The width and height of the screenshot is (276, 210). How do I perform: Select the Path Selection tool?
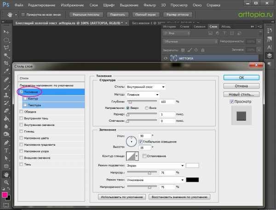pos(6,158)
